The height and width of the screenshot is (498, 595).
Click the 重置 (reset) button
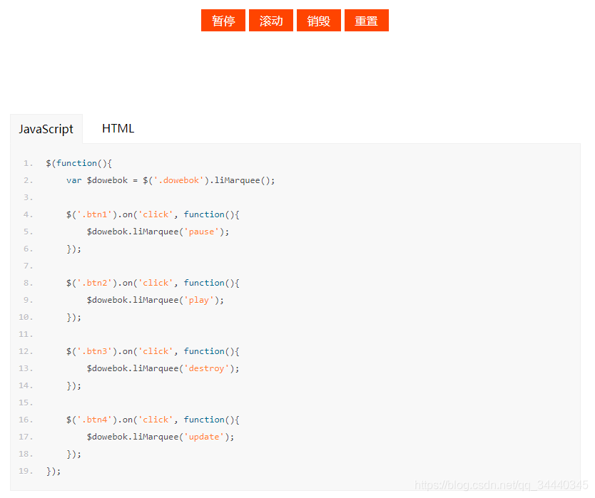[x=366, y=21]
